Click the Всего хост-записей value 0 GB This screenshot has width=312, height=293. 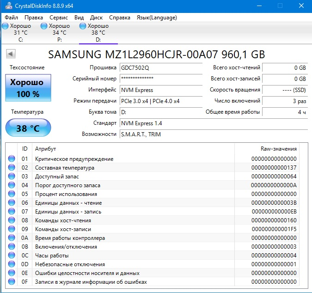(285, 79)
